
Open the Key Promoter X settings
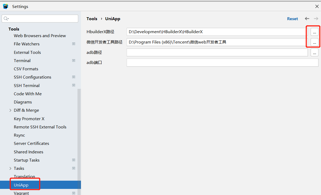tap(29, 119)
